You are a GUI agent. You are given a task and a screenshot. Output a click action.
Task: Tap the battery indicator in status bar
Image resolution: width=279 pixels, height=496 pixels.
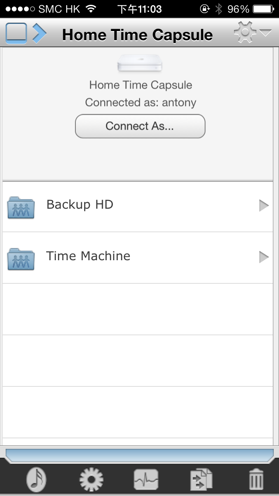(x=263, y=9)
